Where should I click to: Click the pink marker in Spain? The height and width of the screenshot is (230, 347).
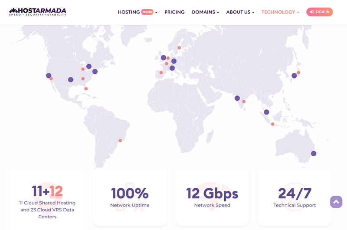click(161, 72)
